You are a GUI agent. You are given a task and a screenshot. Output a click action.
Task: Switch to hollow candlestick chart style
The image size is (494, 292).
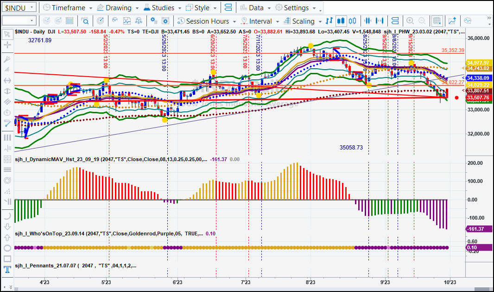pos(353,21)
